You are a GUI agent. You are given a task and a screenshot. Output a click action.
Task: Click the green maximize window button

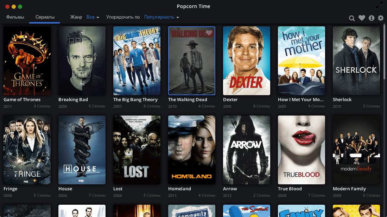20,7
